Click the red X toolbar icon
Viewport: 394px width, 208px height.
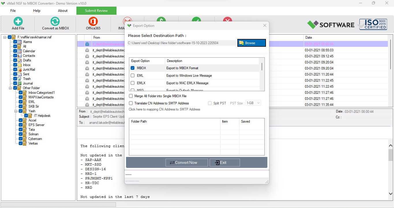228,20
